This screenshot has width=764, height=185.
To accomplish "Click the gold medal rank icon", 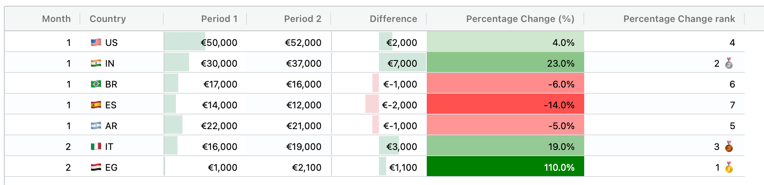I will 729,167.
